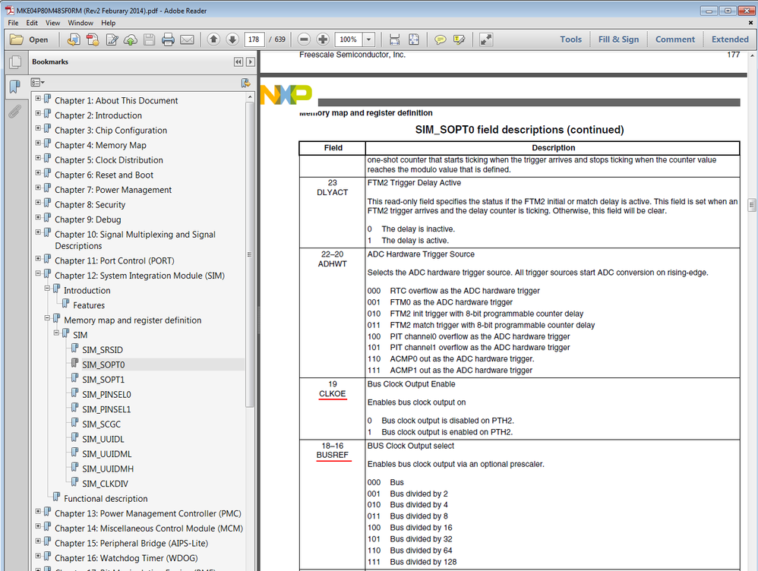Click the fit one full page icon
This screenshot has height=571, width=758.
tap(414, 39)
